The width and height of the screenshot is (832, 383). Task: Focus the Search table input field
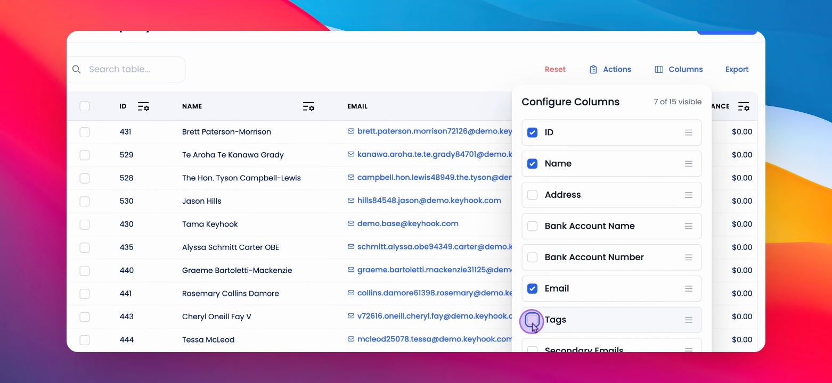126,70
